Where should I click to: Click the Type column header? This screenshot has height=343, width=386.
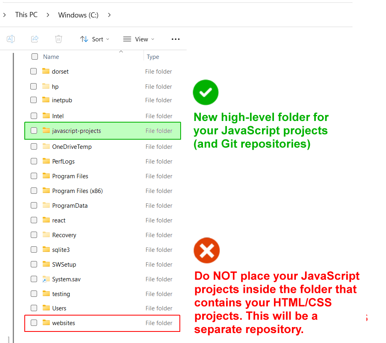point(153,57)
